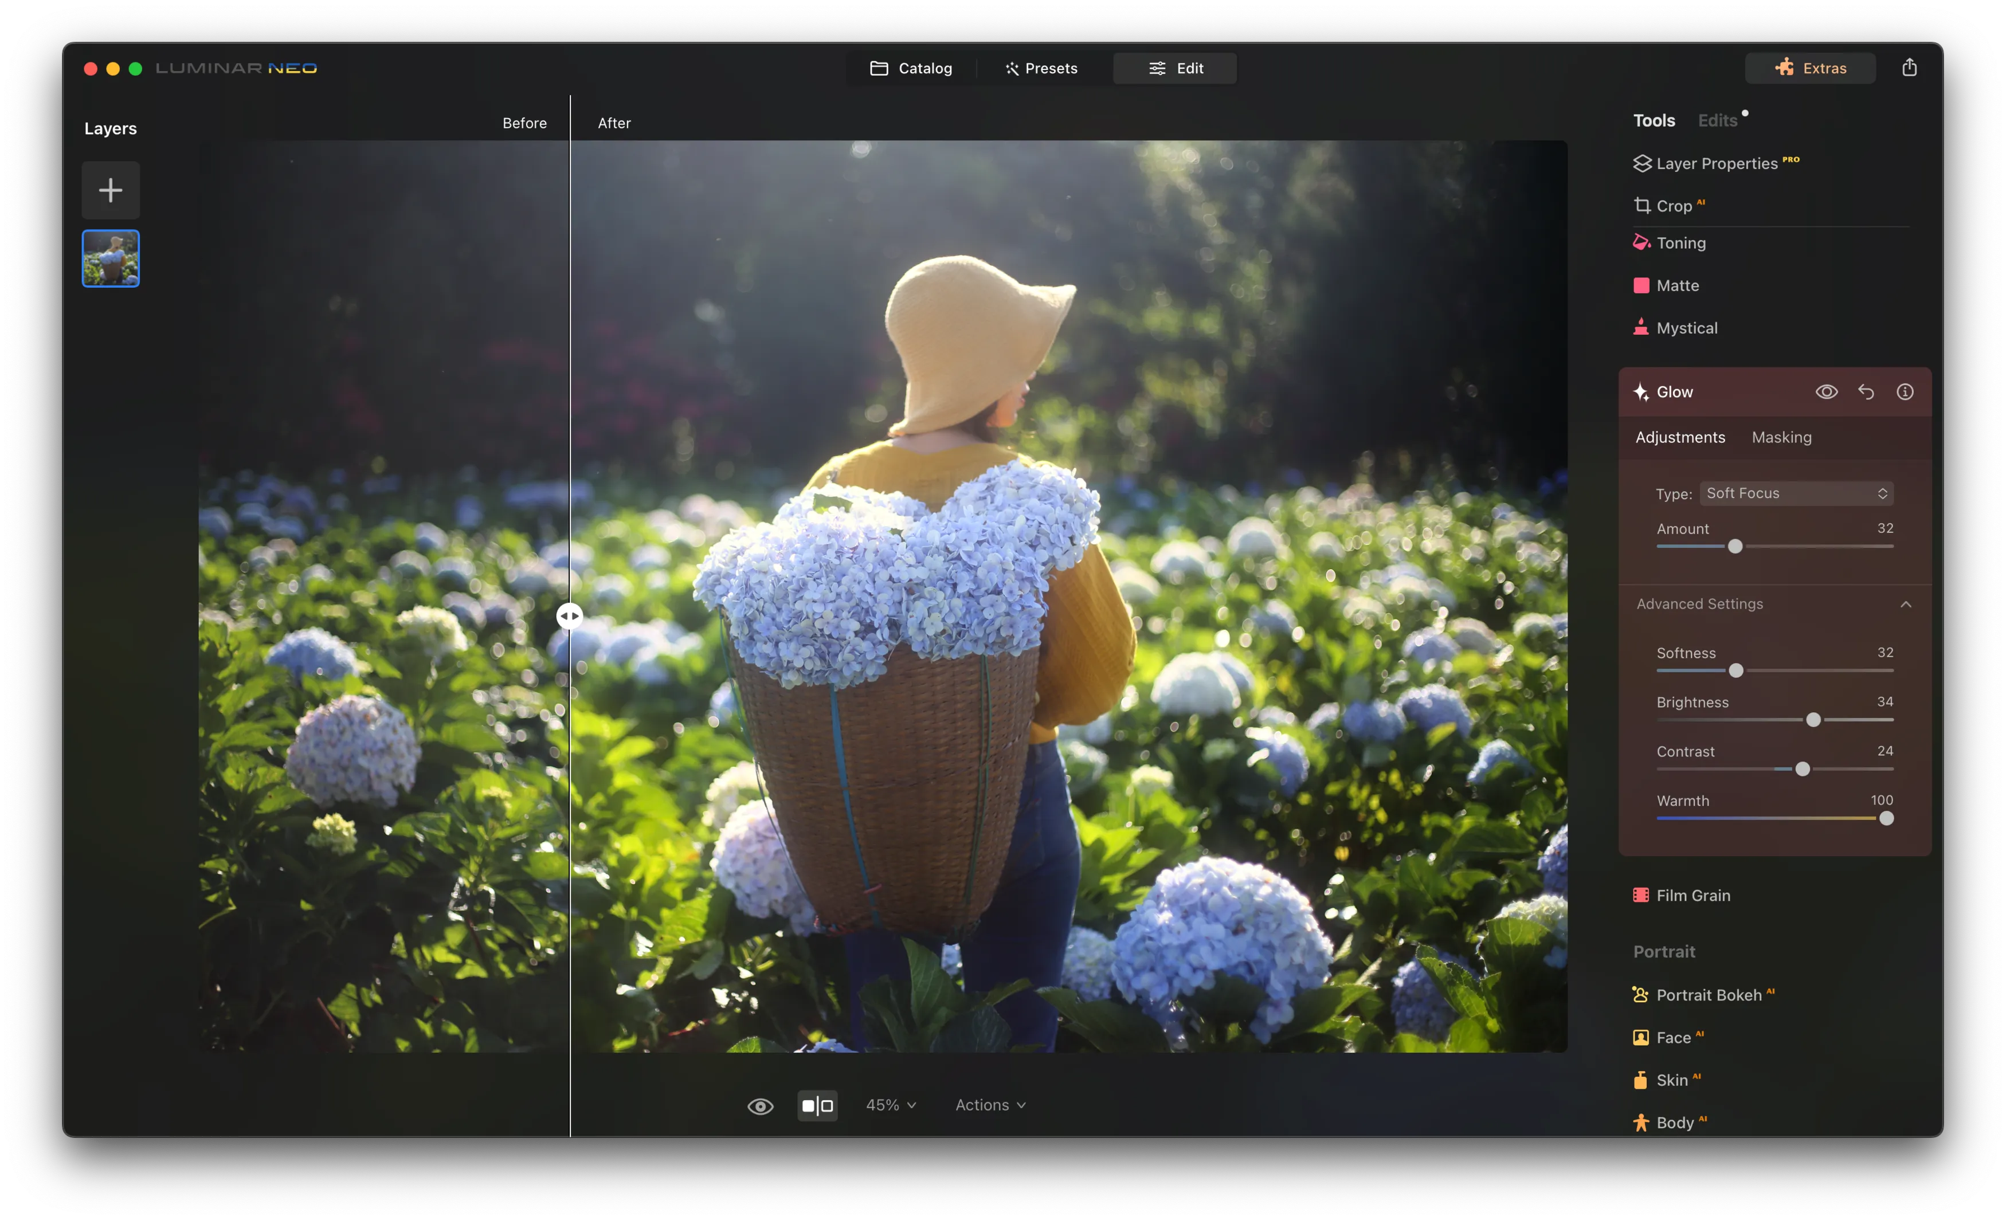This screenshot has width=2006, height=1220.
Task: Click the Extras button
Action: 1810,68
